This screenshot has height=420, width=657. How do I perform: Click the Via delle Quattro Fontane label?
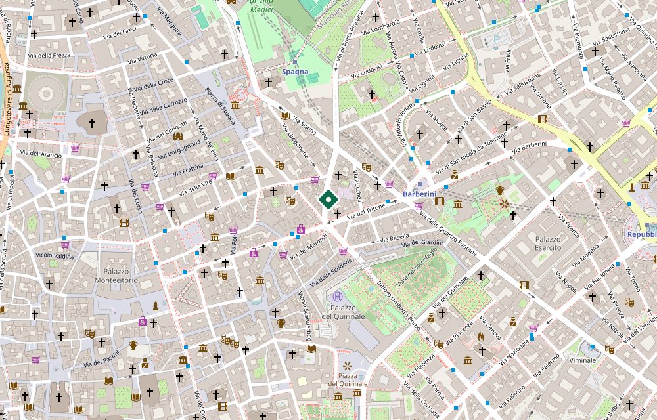(x=448, y=234)
